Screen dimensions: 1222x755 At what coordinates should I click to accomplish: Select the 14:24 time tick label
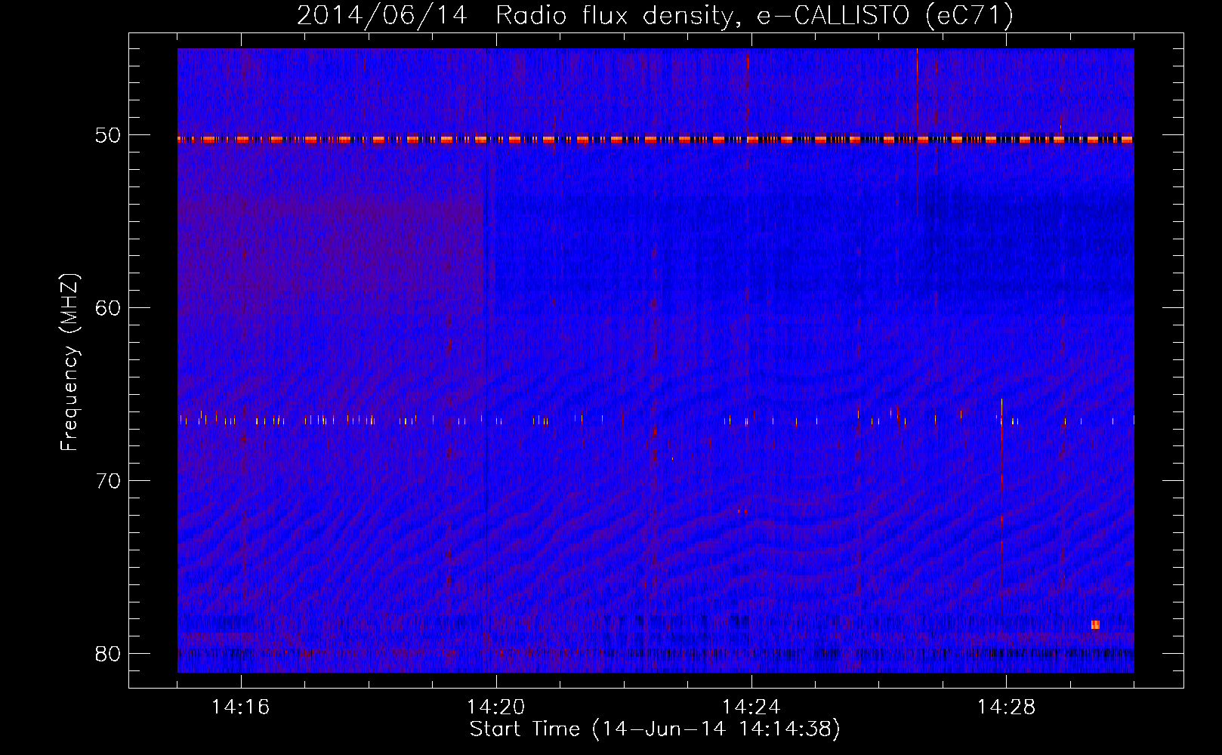(751, 707)
